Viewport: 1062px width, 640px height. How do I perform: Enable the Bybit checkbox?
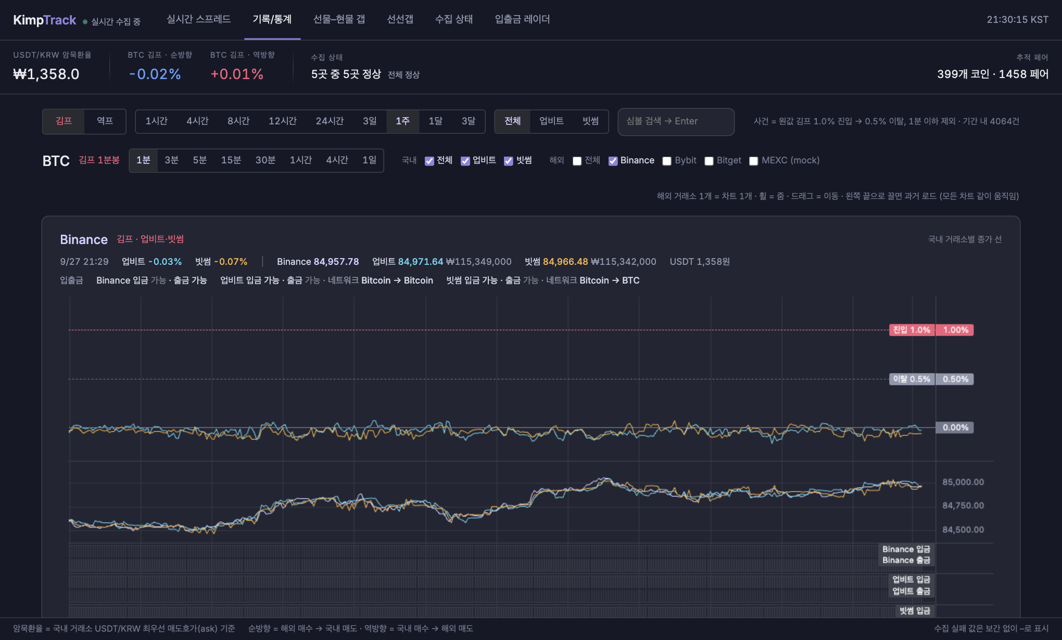pos(667,161)
